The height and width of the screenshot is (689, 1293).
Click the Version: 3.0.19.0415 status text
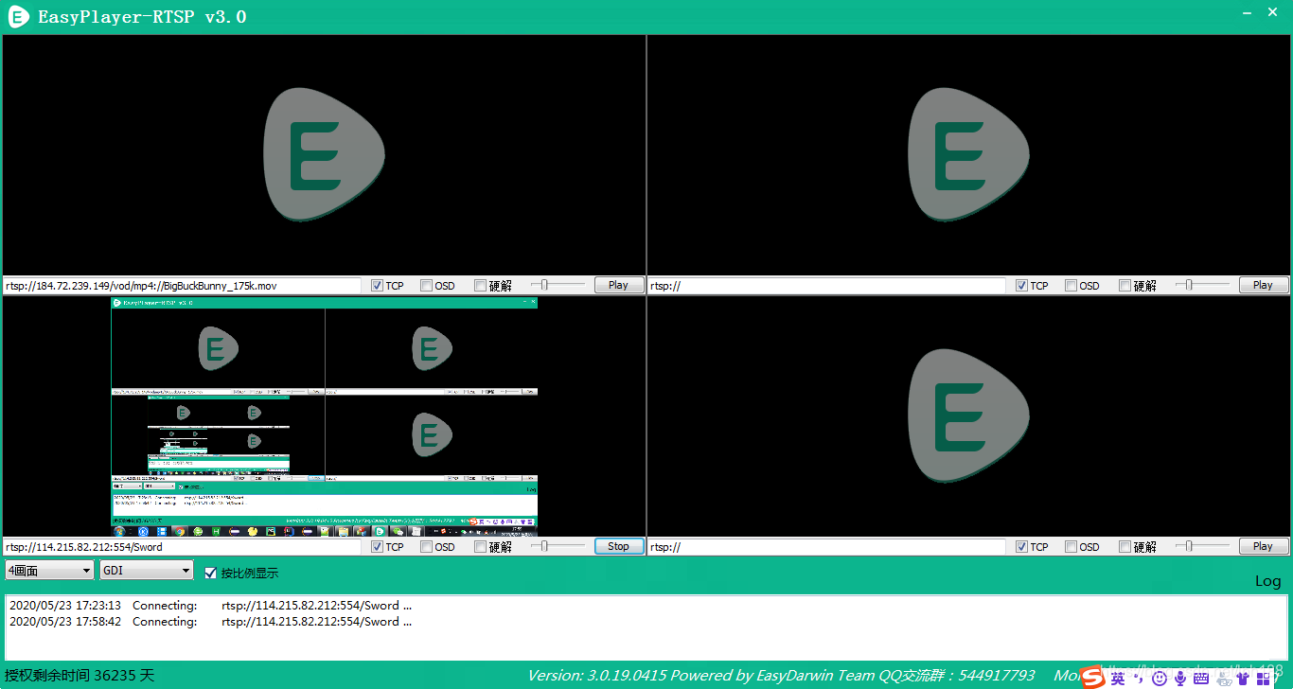click(x=597, y=676)
